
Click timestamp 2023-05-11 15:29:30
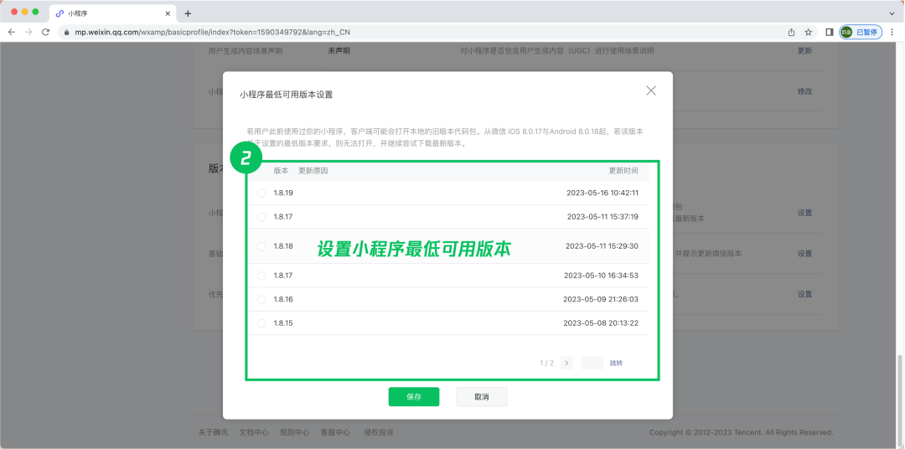coord(602,245)
